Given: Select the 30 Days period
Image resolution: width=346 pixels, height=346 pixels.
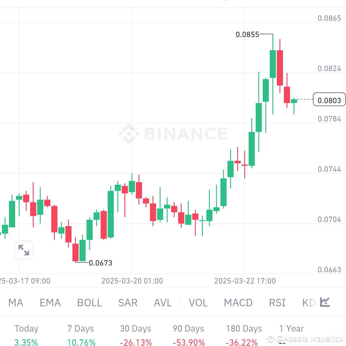Looking at the screenshot, I should (x=136, y=328).
